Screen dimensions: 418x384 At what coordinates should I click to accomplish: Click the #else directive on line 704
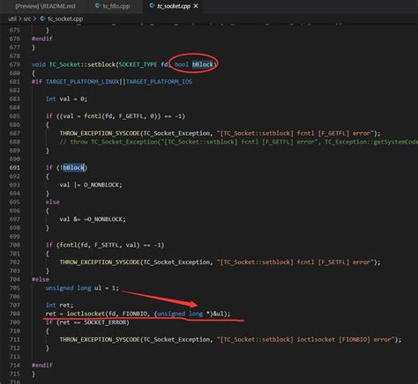click(41, 279)
